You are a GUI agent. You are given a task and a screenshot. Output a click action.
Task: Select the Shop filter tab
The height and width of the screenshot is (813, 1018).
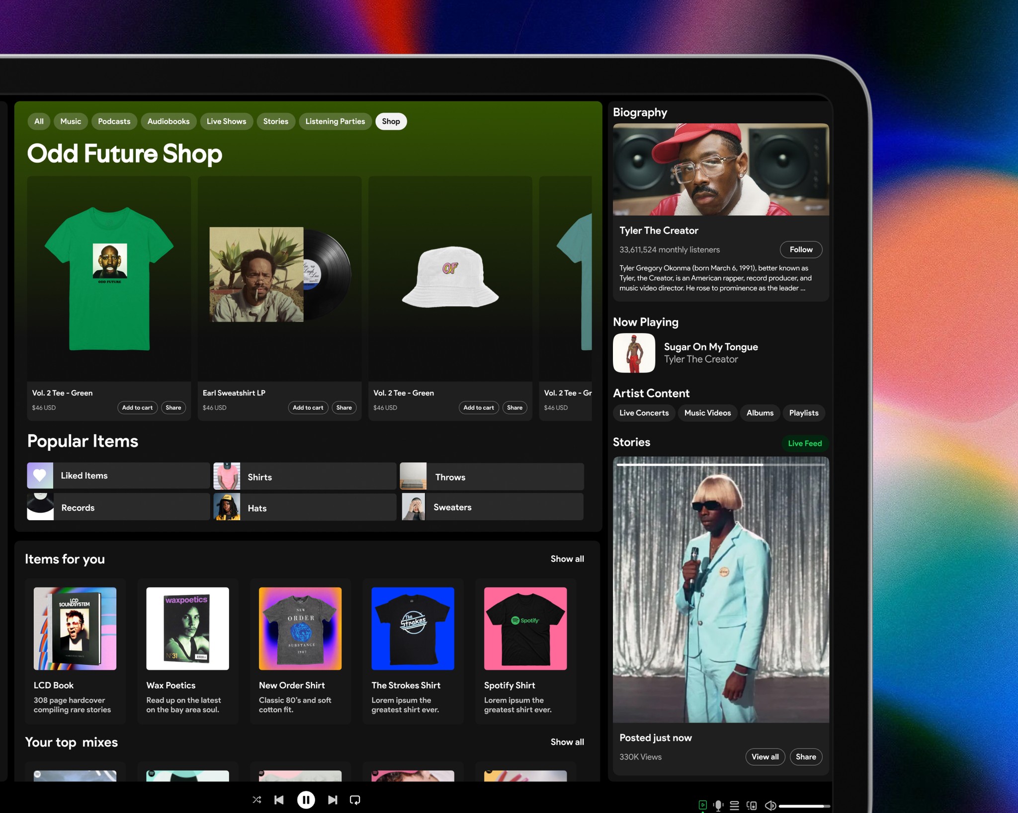pyautogui.click(x=391, y=121)
